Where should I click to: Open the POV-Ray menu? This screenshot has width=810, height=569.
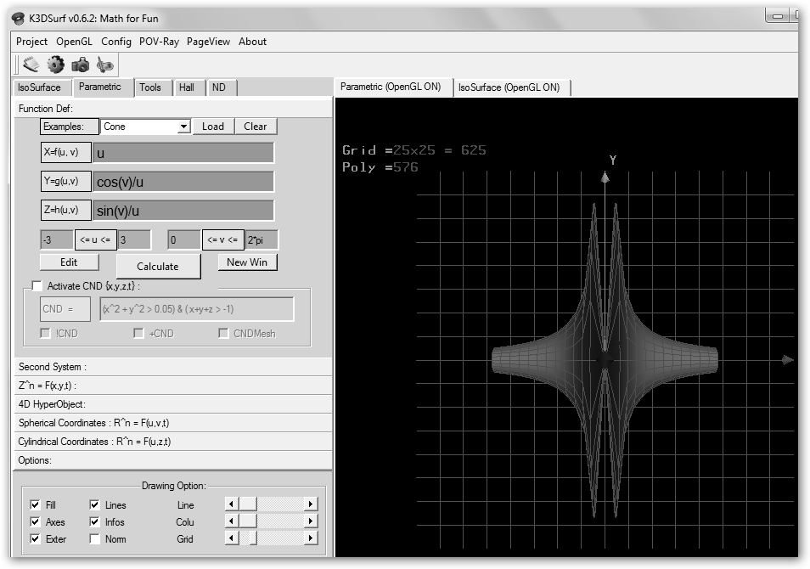point(159,42)
